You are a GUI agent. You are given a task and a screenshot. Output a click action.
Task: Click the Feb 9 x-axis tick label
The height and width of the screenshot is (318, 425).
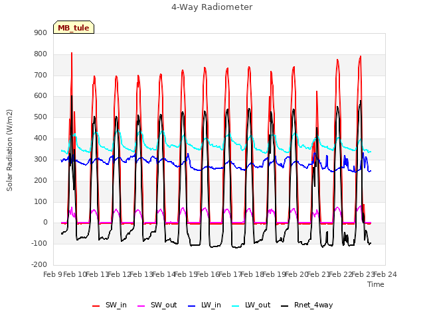pyautogui.click(x=52, y=274)
